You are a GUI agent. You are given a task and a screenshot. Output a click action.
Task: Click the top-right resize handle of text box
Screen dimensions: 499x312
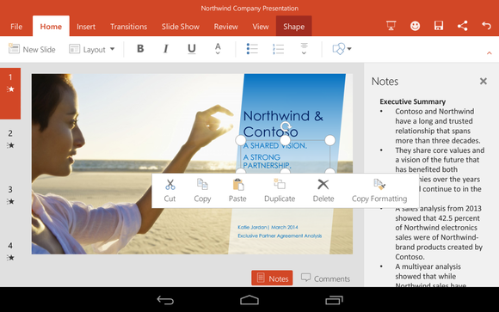[x=330, y=140]
